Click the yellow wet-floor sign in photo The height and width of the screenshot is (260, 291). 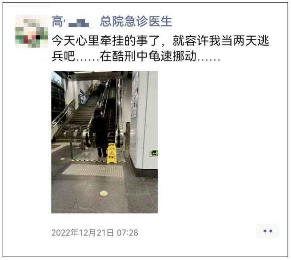pyautogui.click(x=111, y=154)
